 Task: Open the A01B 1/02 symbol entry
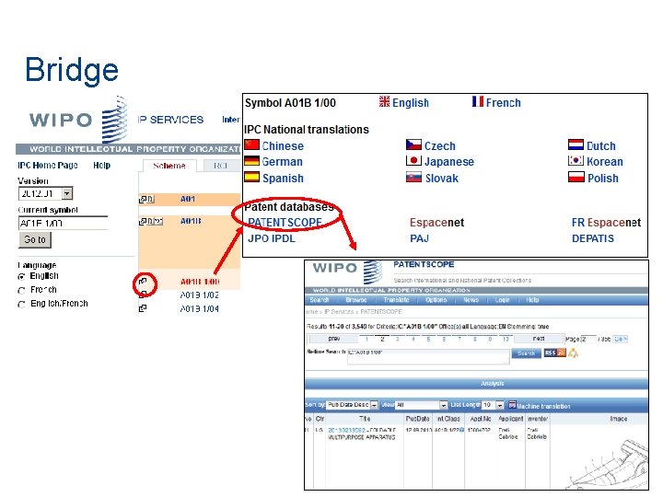coord(199,295)
